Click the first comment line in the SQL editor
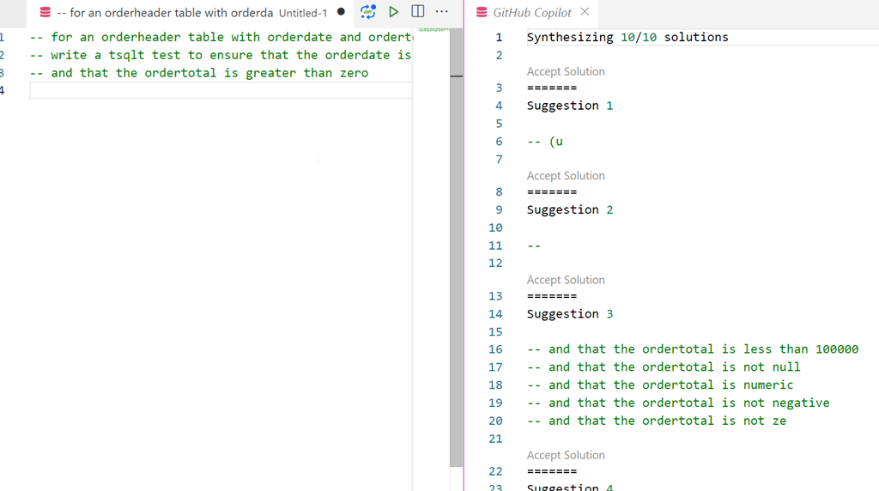The height and width of the screenshot is (491, 879). [x=215, y=37]
